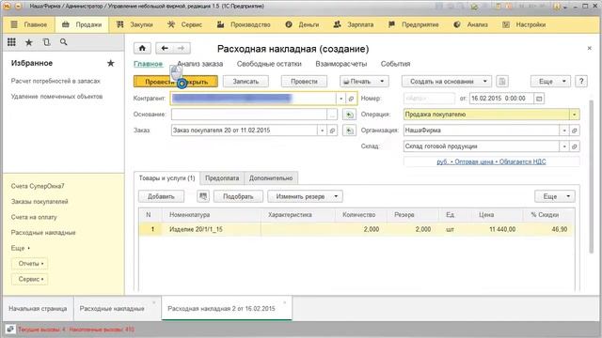
Task: Open Создать на основании dropdown
Action: point(447,82)
